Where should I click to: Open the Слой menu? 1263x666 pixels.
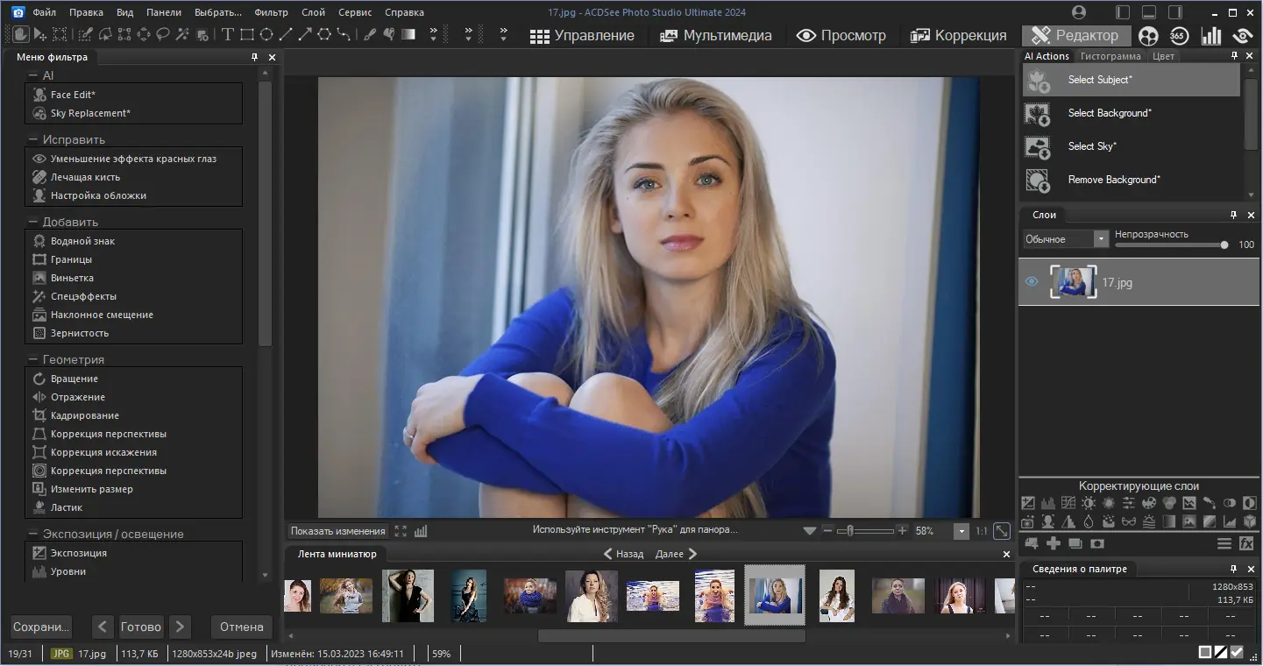313,12
